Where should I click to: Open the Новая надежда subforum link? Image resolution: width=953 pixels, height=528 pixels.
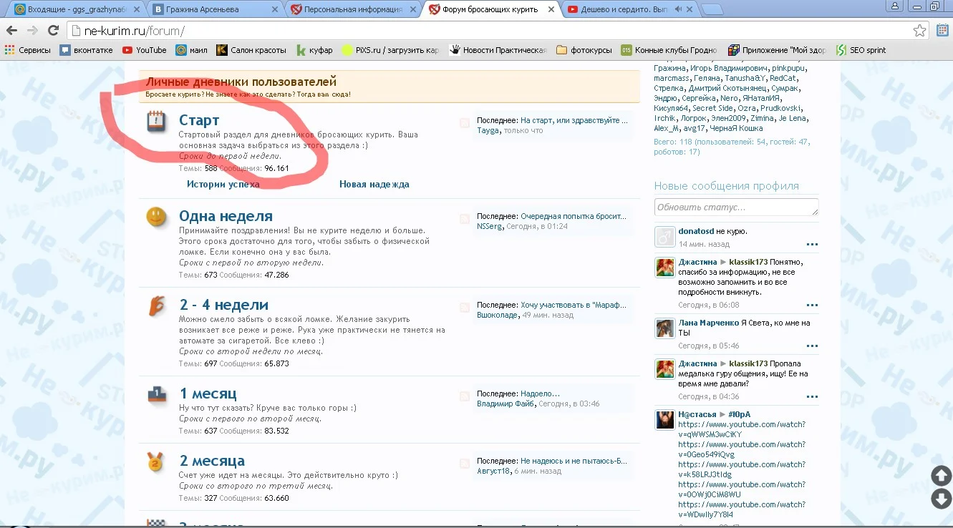click(374, 185)
